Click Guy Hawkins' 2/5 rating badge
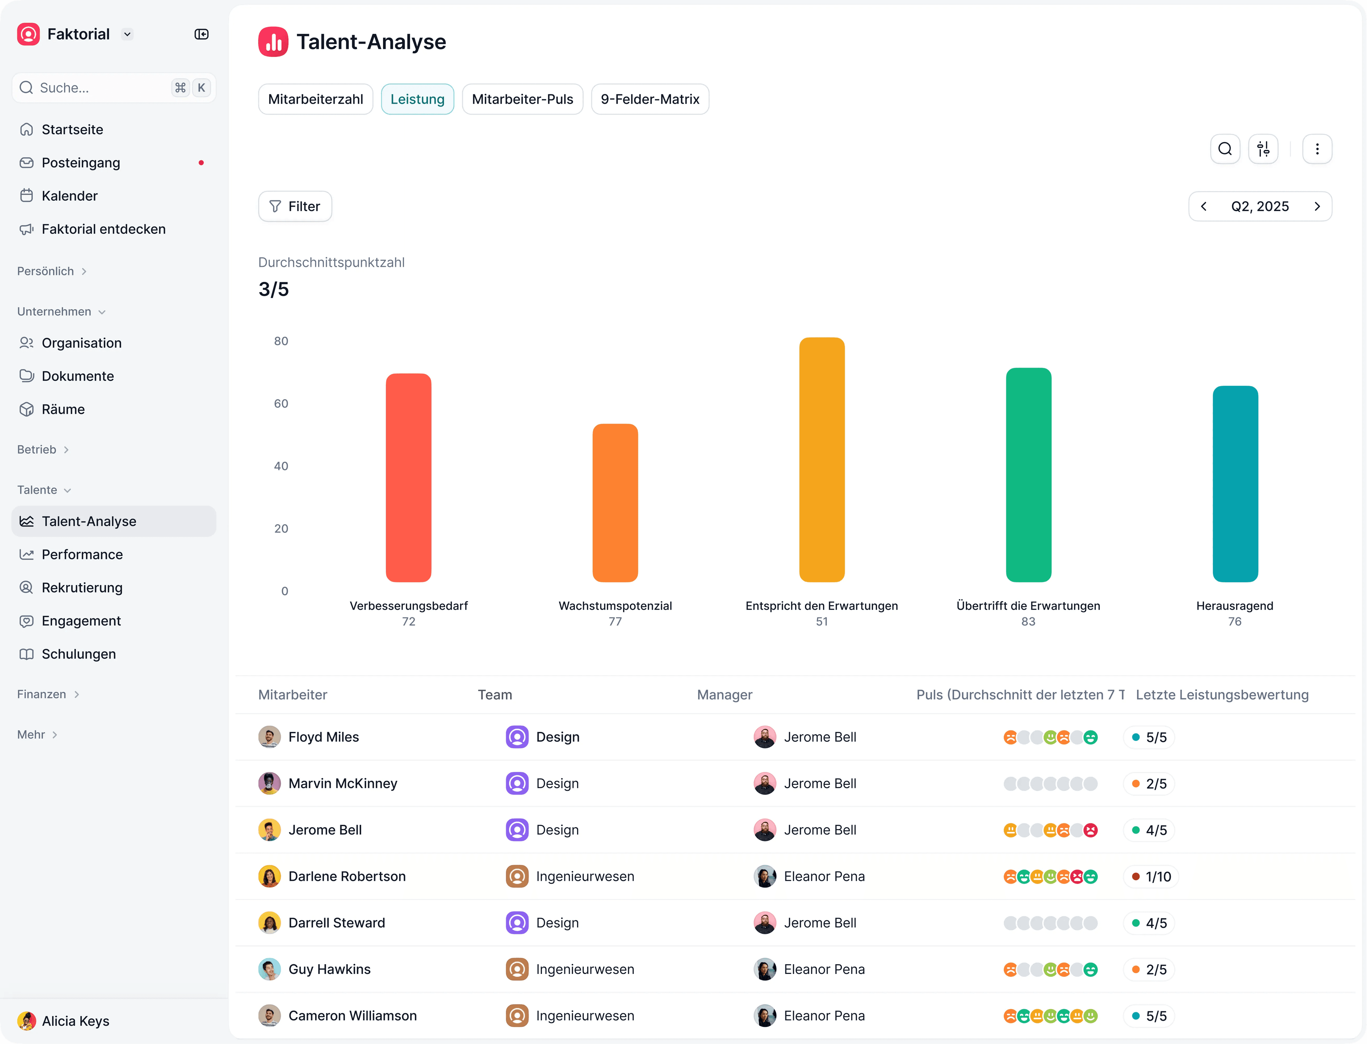Viewport: 1367px width, 1044px height. pos(1149,970)
